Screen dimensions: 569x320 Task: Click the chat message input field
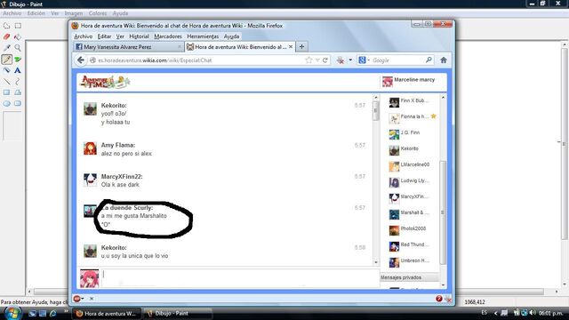(240, 278)
